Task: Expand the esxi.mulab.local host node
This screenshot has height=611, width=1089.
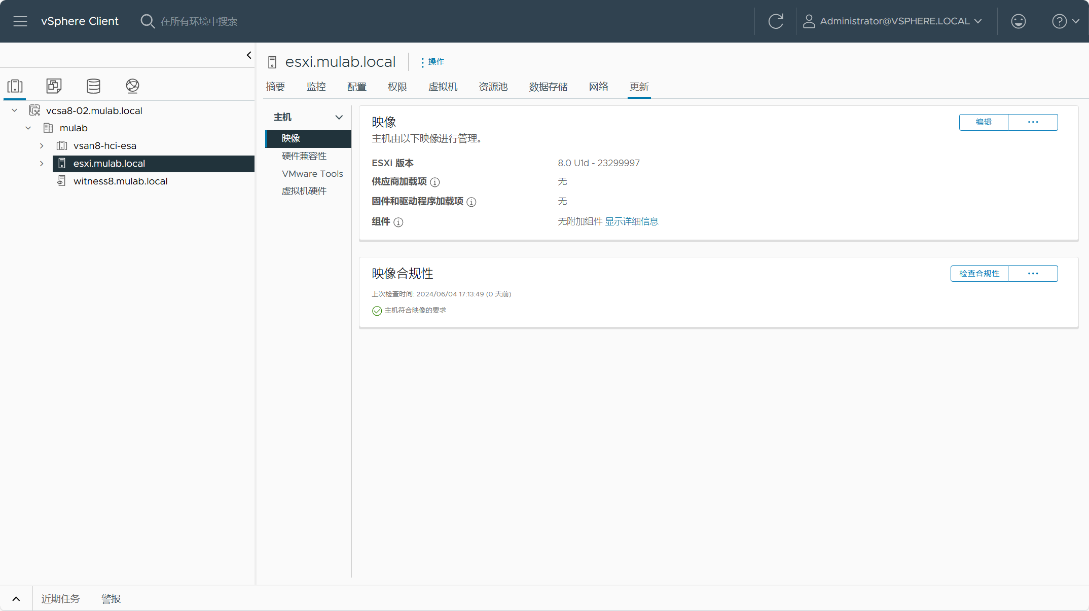Action: coord(42,164)
